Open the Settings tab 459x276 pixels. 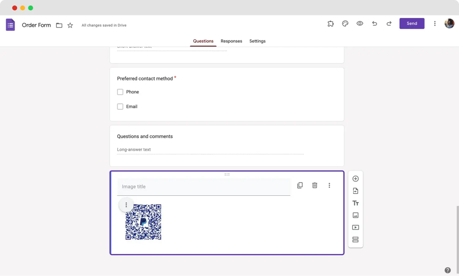(x=257, y=41)
